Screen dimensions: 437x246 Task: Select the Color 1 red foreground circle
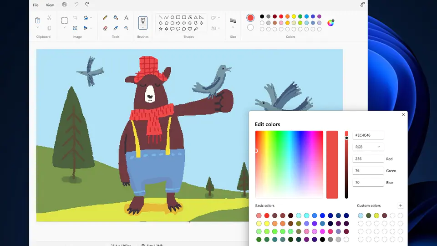pos(250,18)
